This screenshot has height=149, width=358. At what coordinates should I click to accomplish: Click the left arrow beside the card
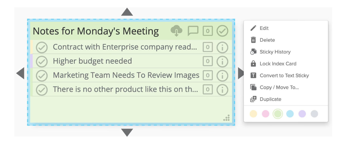pyautogui.click(x=20, y=73)
